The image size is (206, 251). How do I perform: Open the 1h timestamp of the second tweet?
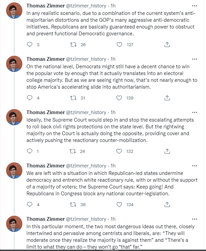point(113,59)
